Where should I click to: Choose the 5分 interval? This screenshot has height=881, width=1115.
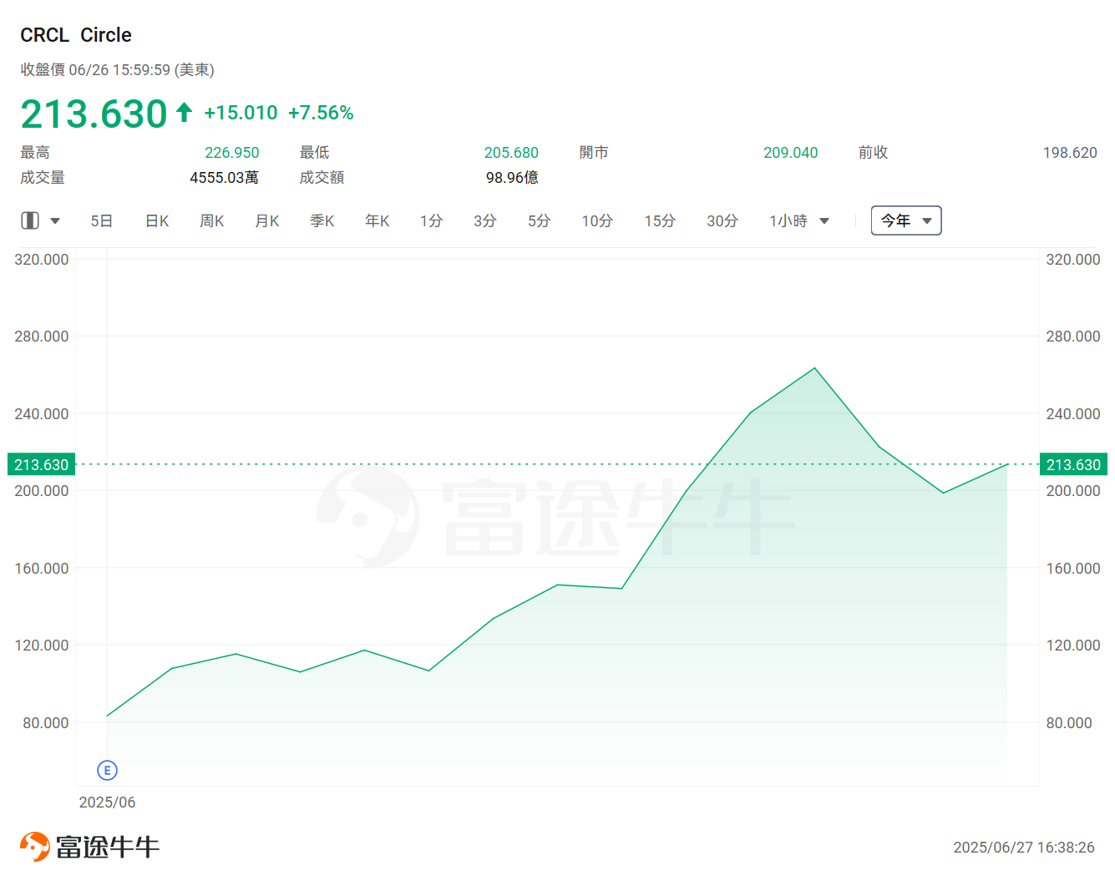pos(539,221)
